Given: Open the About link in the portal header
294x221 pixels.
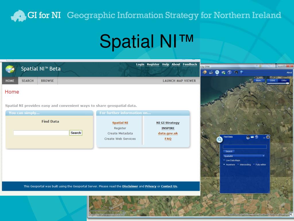Looking at the screenshot, I should pos(176,64).
